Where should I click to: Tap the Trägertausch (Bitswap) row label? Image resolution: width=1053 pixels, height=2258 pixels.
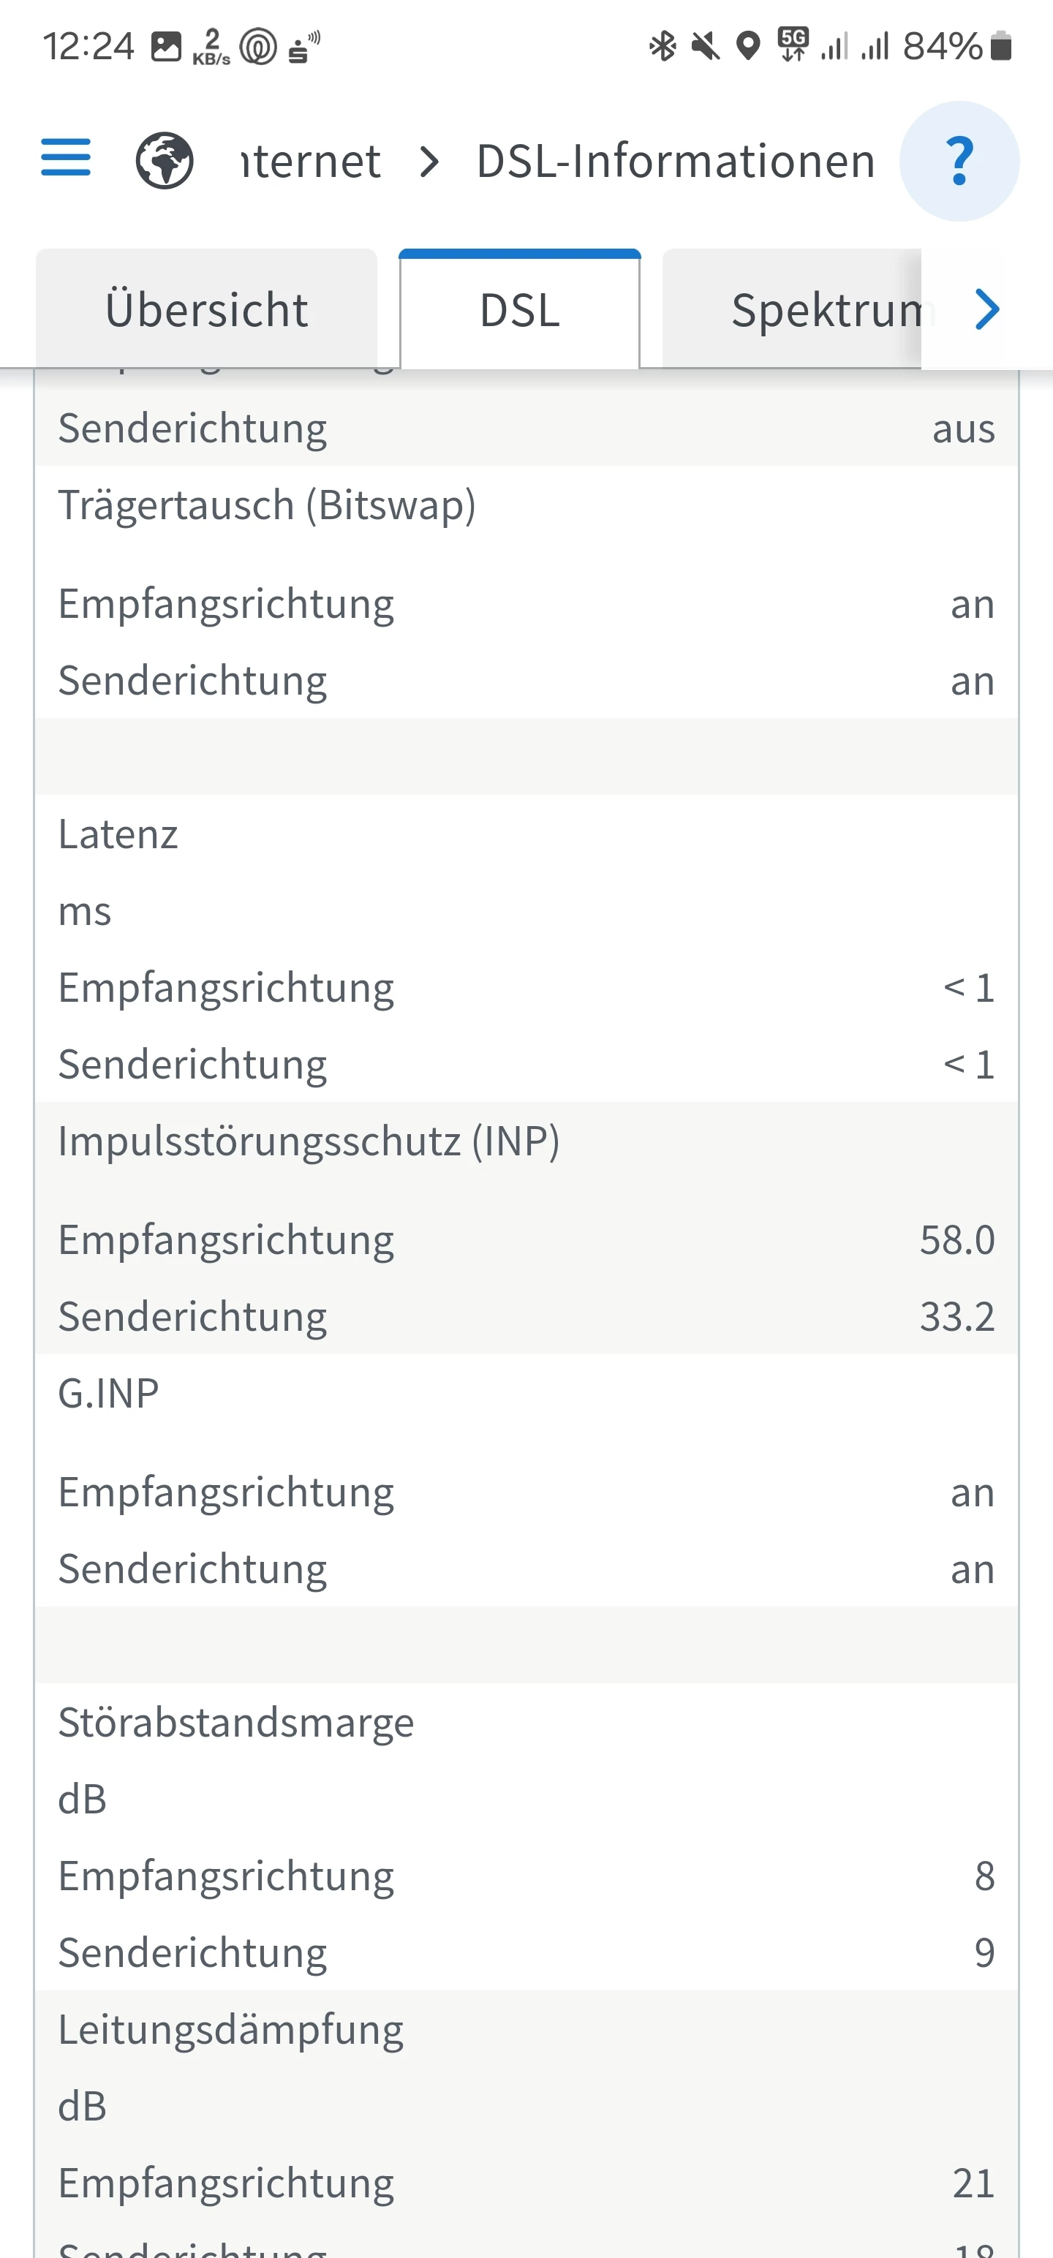click(266, 506)
